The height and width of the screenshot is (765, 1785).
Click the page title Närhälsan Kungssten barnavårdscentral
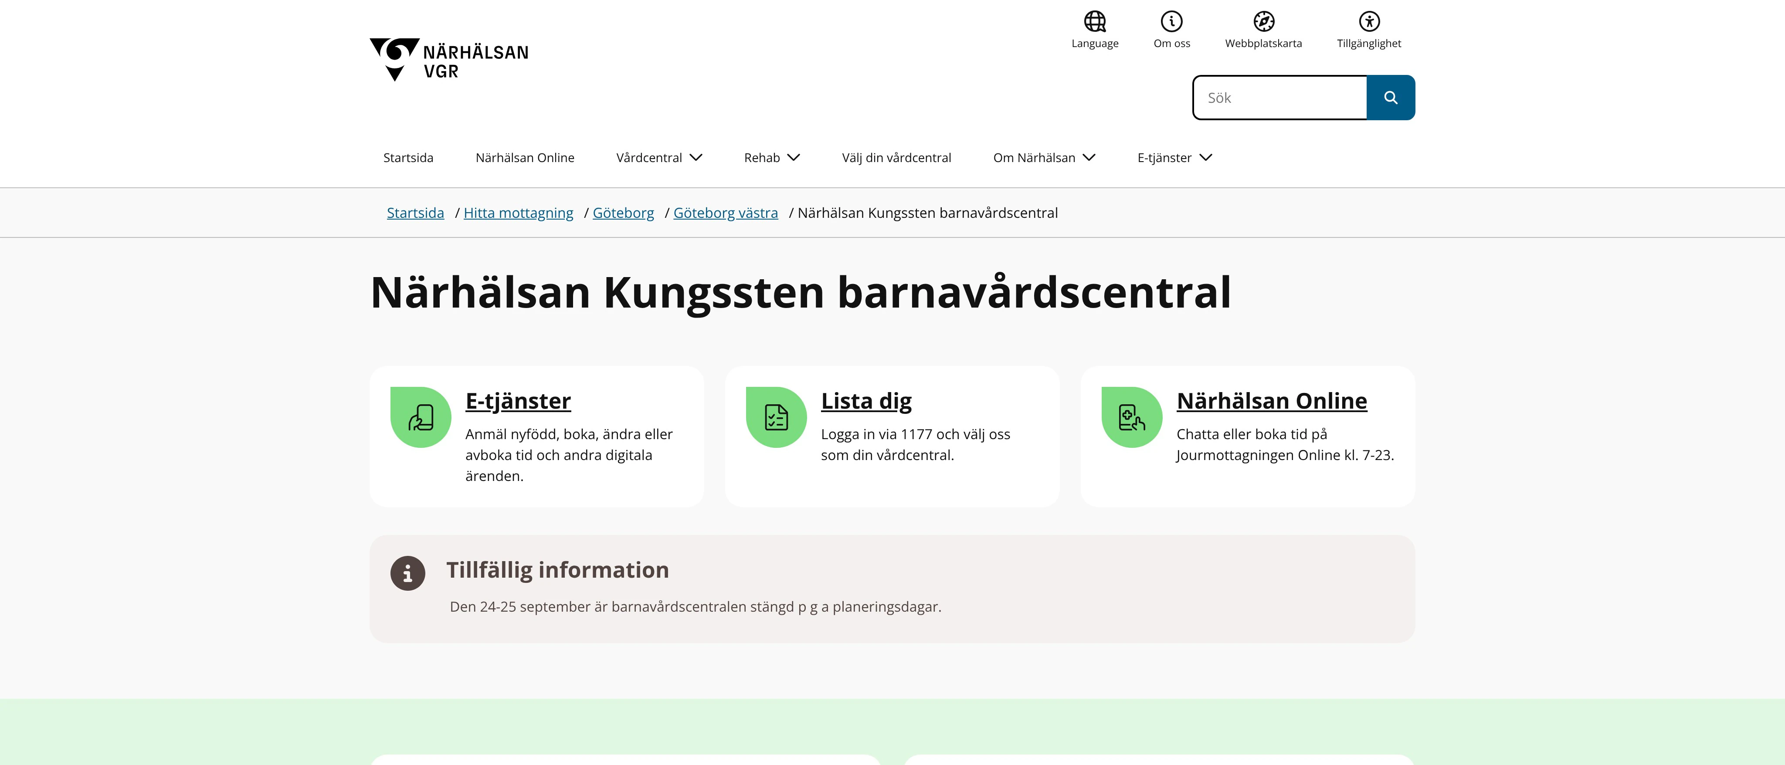point(801,292)
